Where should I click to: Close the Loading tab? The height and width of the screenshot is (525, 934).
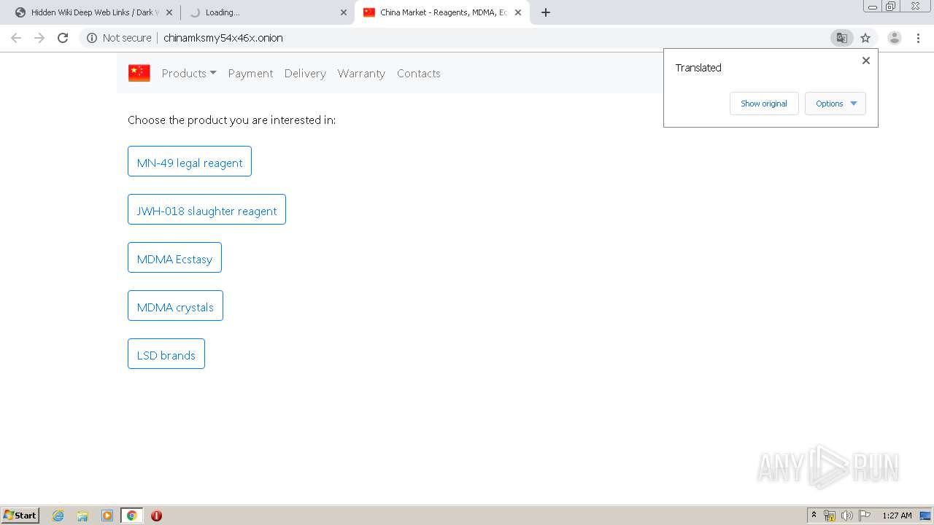(x=344, y=12)
